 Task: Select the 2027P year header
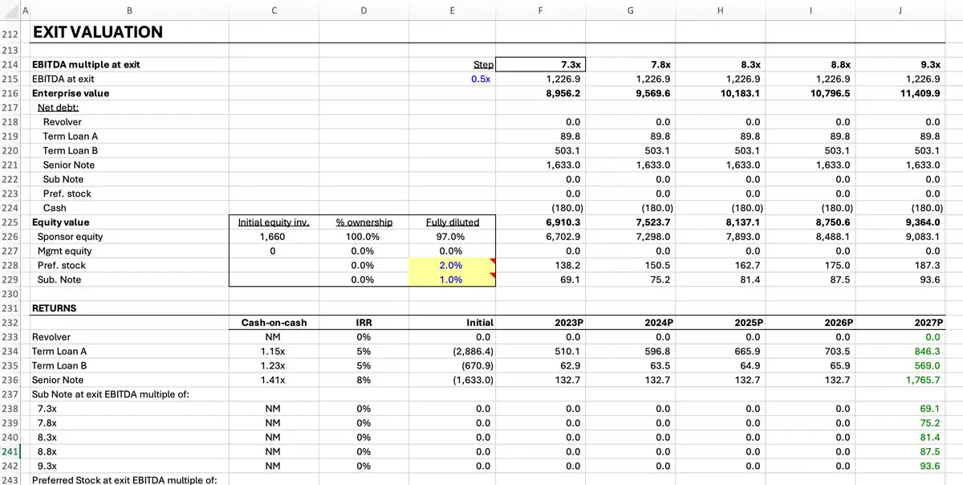[x=928, y=323]
